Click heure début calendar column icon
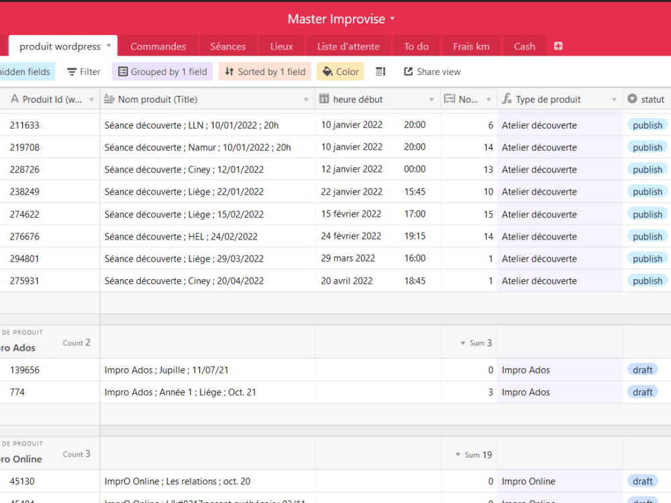This screenshot has width=671, height=503. [x=324, y=99]
